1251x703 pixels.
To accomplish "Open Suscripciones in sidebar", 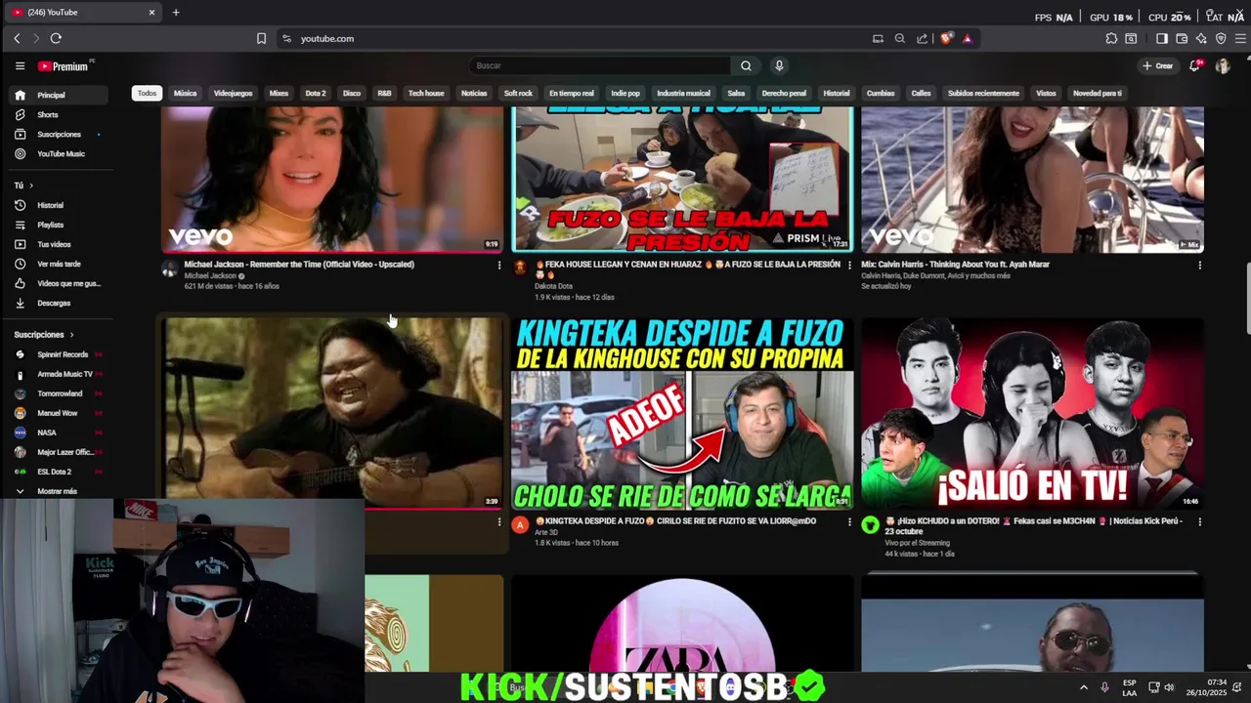I will 59,134.
